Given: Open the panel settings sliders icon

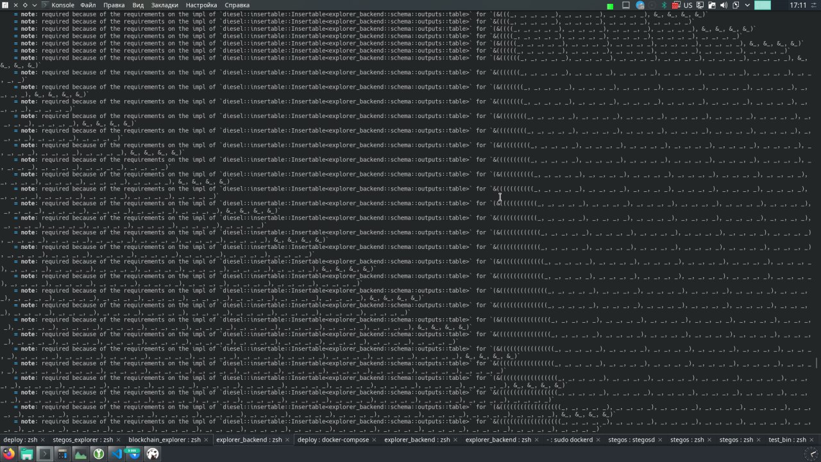Looking at the screenshot, I should pos(814,5).
